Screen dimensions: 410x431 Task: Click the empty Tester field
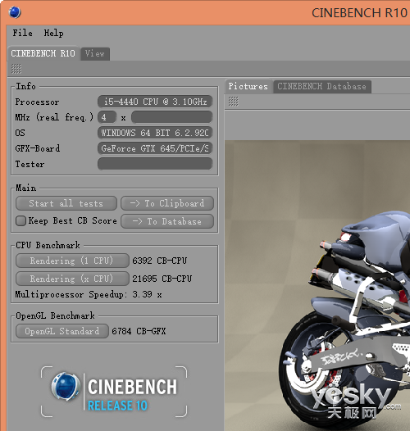point(155,164)
